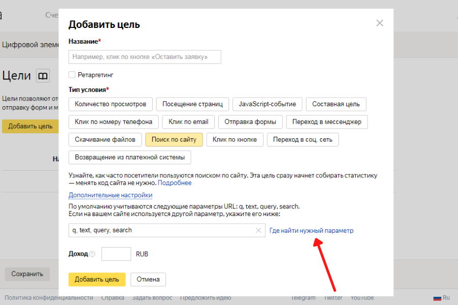Select condition type Количество просмотров

(110, 104)
